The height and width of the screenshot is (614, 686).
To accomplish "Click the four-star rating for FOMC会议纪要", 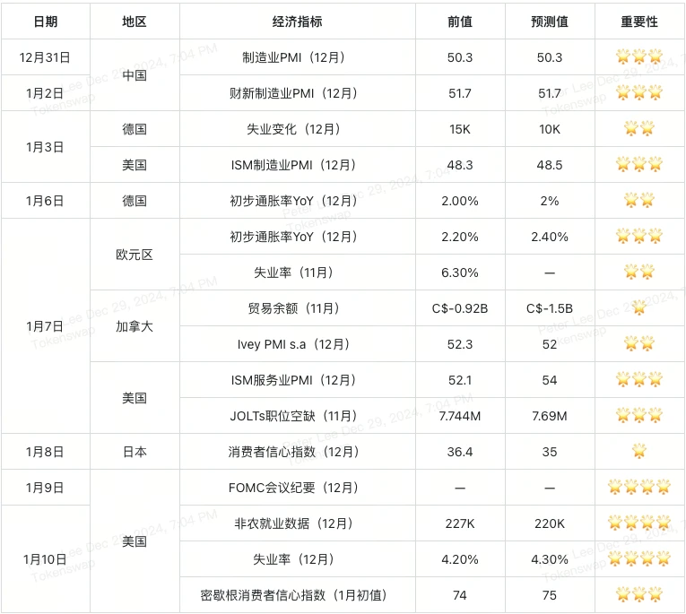I will (638, 488).
